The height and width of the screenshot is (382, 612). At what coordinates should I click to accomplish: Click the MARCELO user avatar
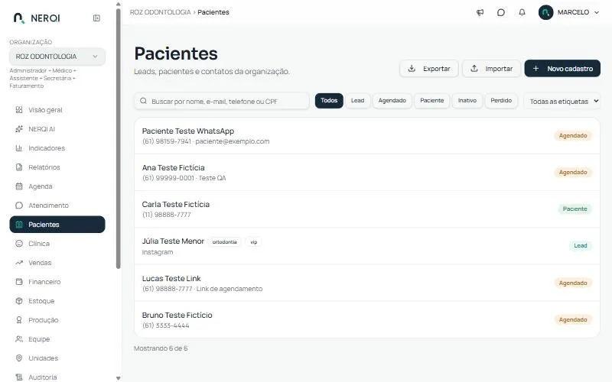[x=545, y=12]
